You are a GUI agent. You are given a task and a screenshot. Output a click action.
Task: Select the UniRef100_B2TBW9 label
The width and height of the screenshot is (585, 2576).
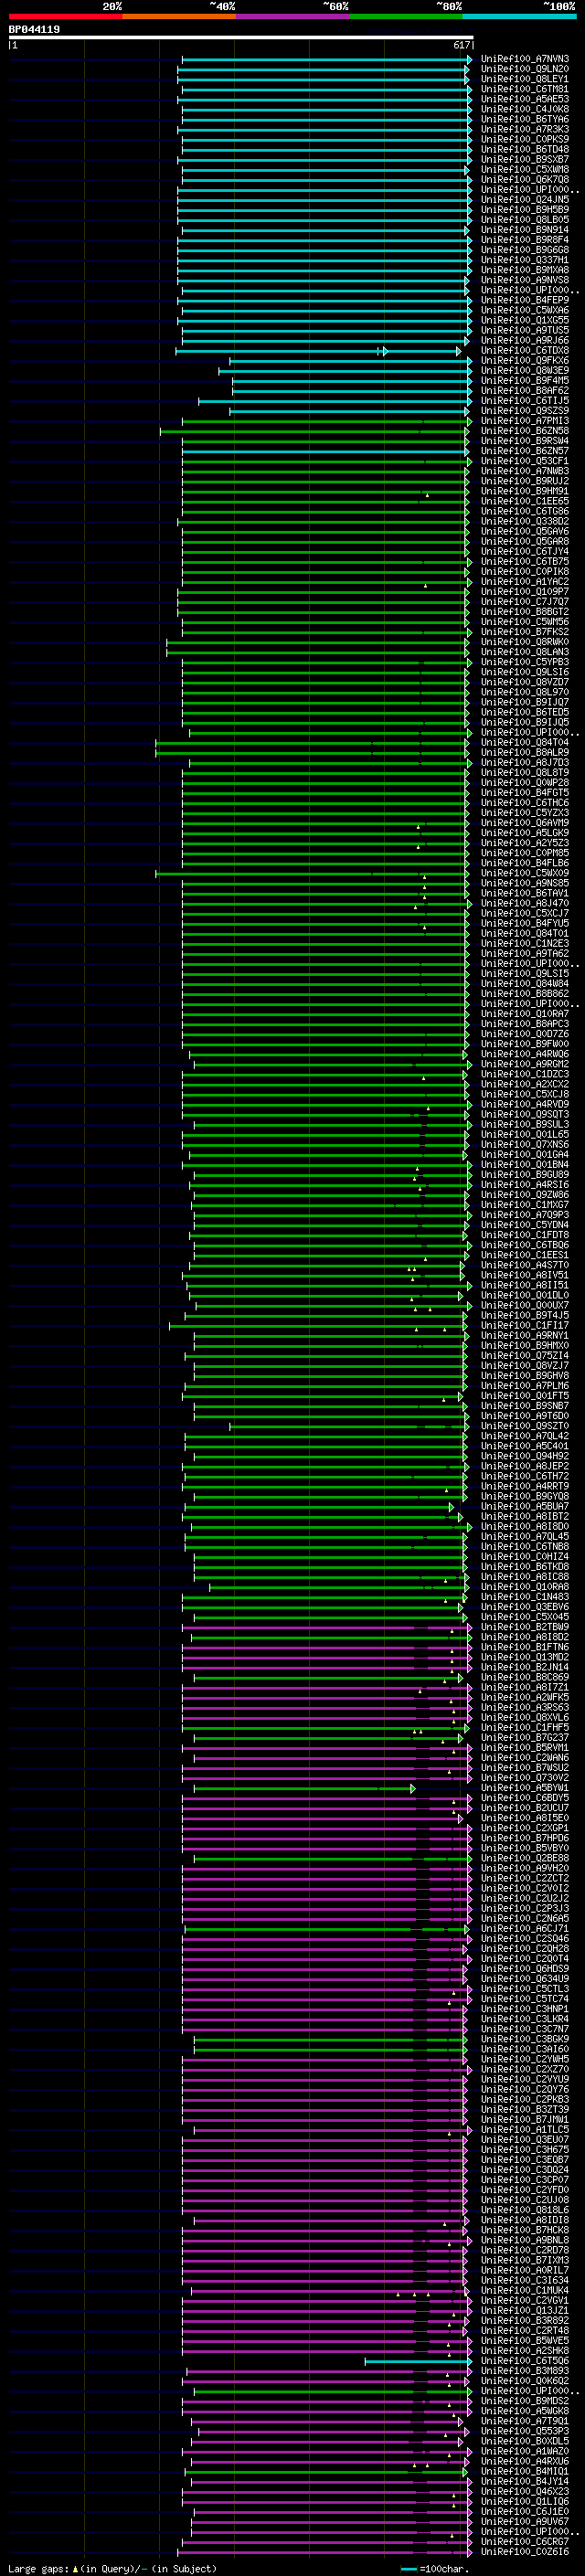tap(524, 1627)
